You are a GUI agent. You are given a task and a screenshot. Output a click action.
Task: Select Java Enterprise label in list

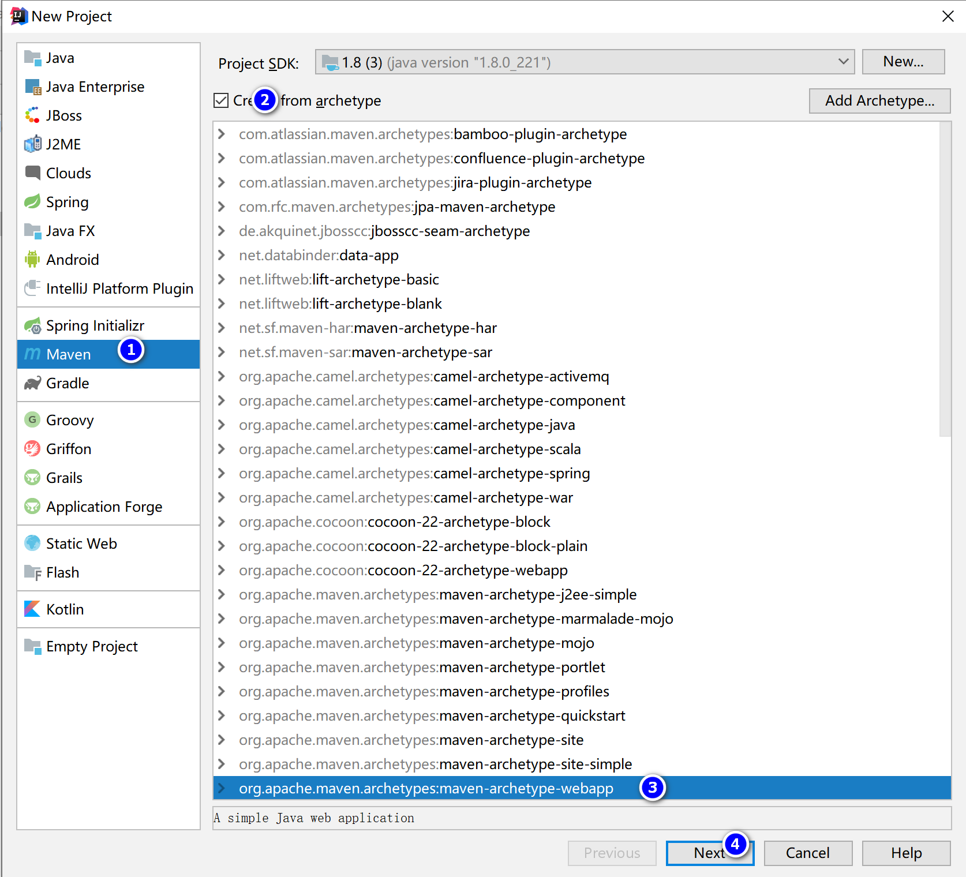tap(95, 87)
